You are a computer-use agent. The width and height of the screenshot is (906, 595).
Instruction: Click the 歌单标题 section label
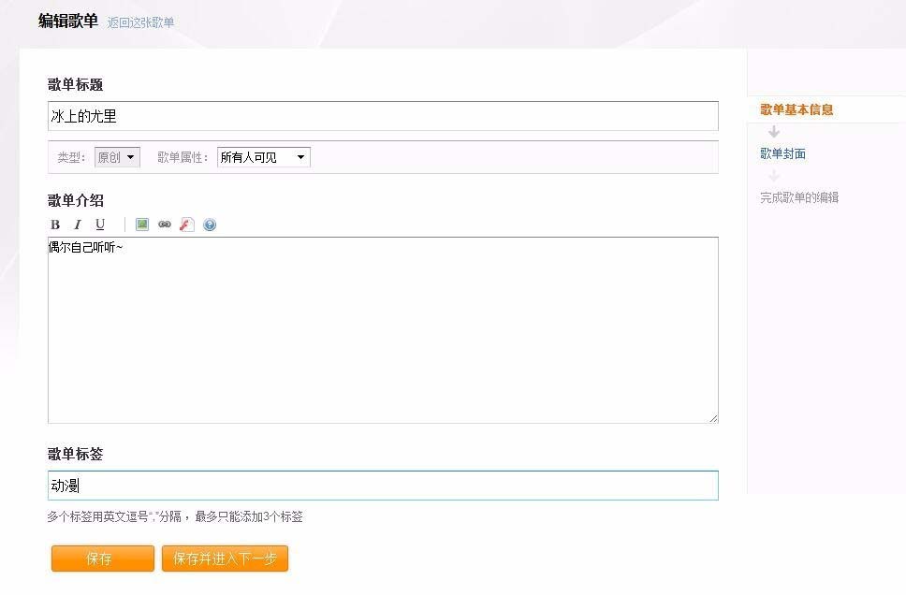click(x=75, y=85)
